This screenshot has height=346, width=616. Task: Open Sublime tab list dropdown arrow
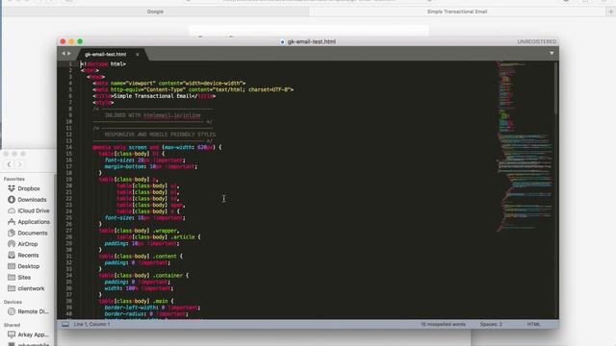tap(552, 54)
